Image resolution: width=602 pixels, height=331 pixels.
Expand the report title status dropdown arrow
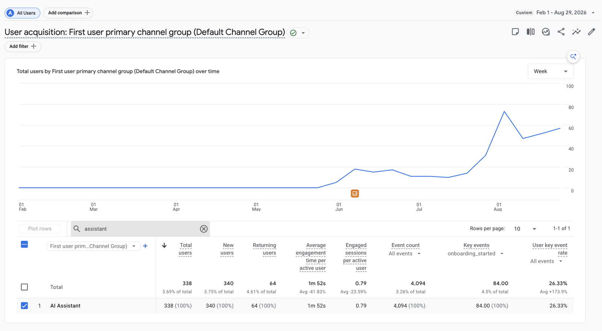303,33
